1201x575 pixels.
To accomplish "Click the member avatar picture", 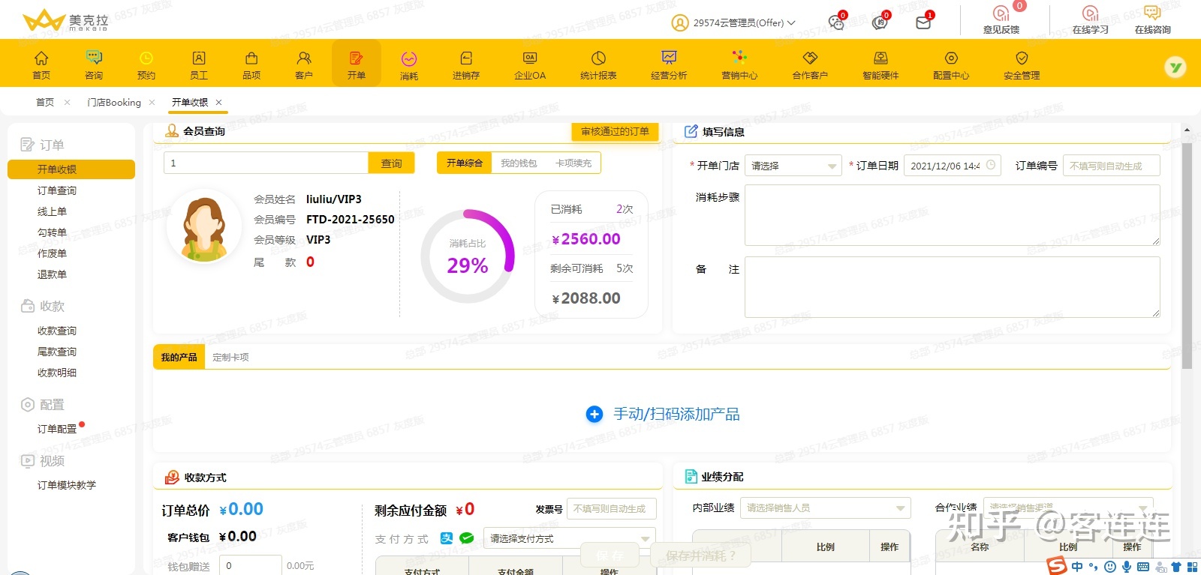I will (x=203, y=226).
